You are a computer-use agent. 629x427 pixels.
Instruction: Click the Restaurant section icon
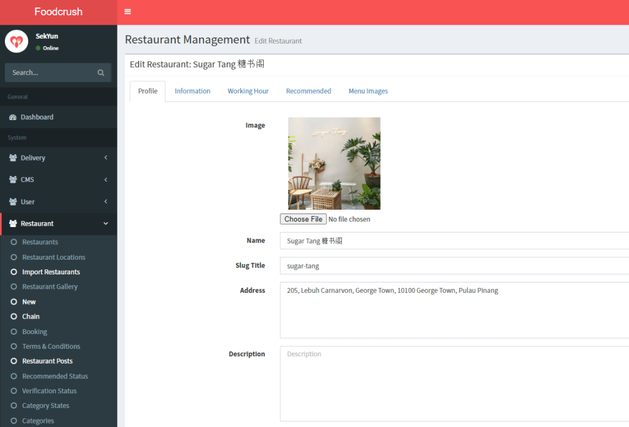(13, 224)
